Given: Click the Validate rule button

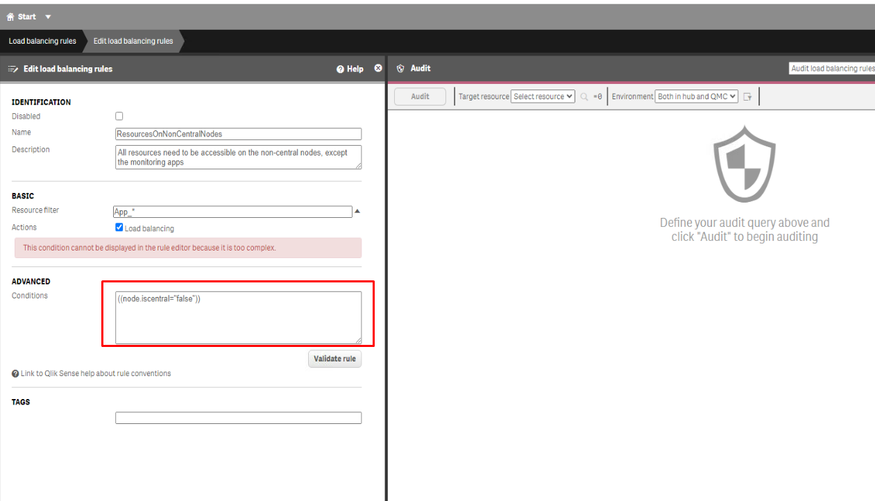Looking at the screenshot, I should click(335, 359).
